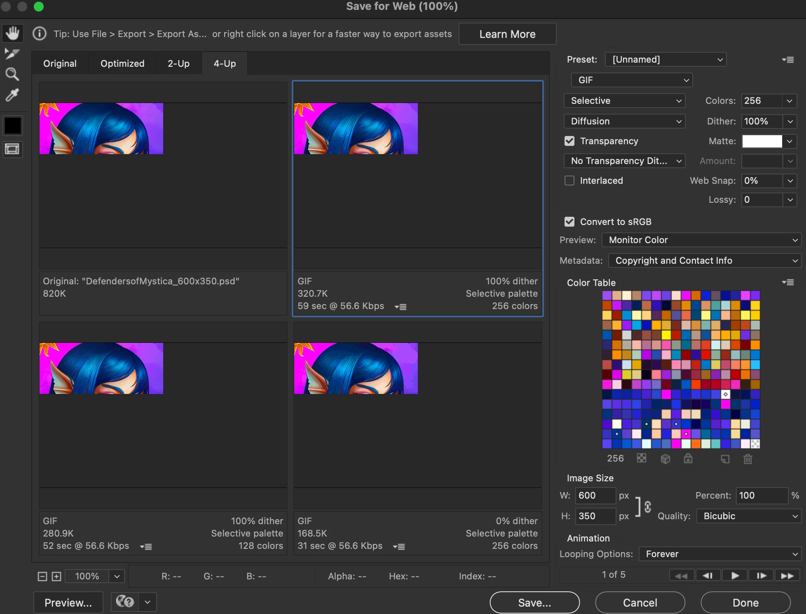This screenshot has width=806, height=614.
Task: Disable Convert to sRGB checkbox
Action: tap(569, 222)
